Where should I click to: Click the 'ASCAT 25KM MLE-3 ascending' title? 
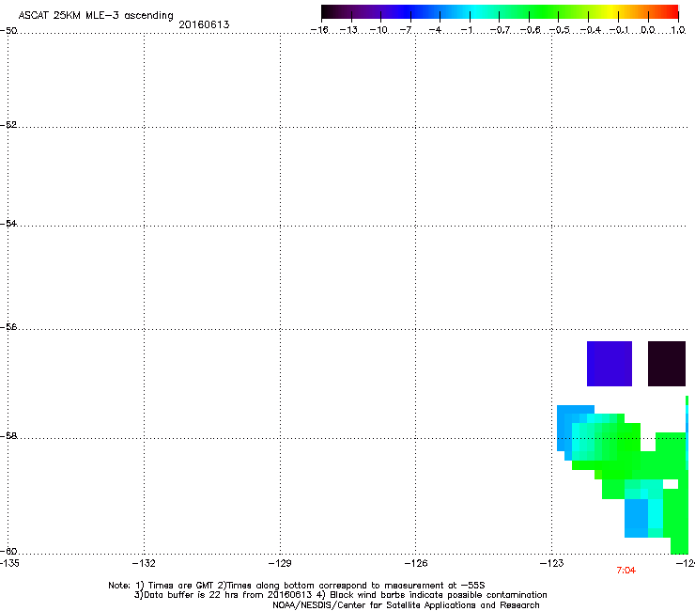(x=96, y=16)
